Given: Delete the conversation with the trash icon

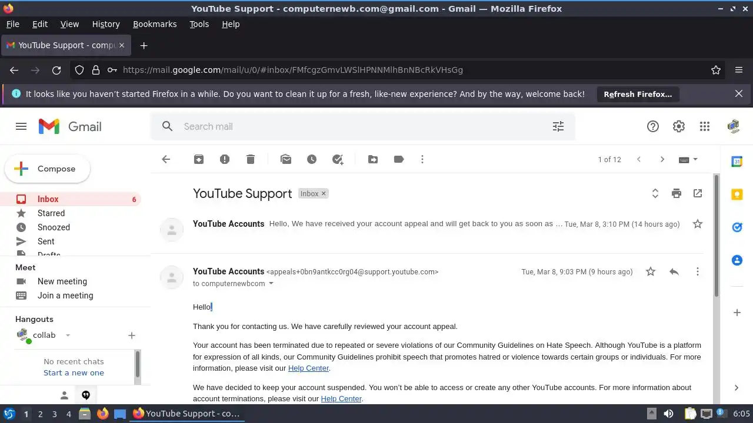Looking at the screenshot, I should click(x=251, y=159).
